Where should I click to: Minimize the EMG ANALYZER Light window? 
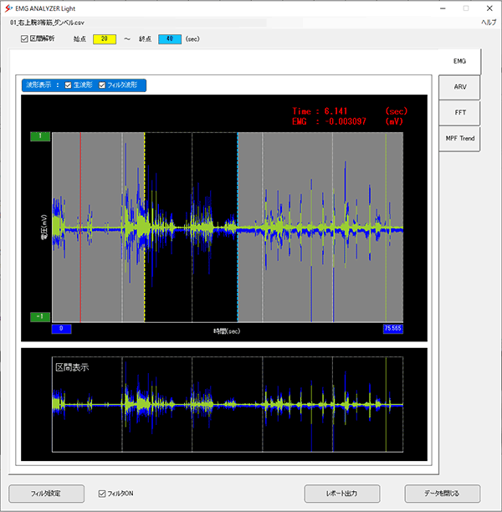tap(443, 8)
